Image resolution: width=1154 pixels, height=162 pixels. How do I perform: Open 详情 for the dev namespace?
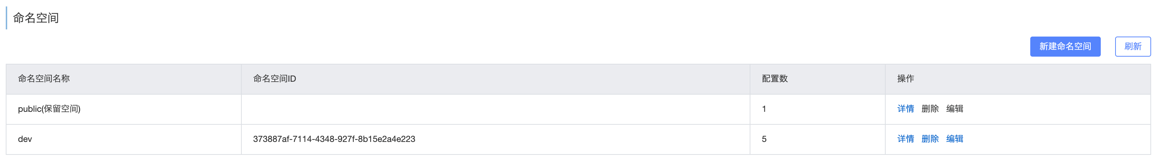coord(905,139)
